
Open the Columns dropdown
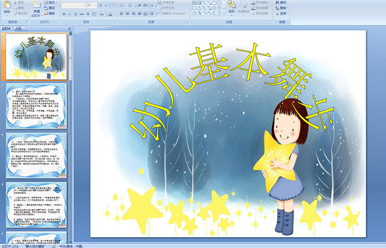coord(152,14)
